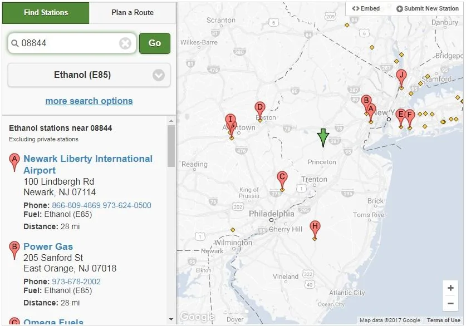Screen dimensions: 466x326
Task: Open Newark Liberty International Airport station link
Action: click(x=88, y=165)
